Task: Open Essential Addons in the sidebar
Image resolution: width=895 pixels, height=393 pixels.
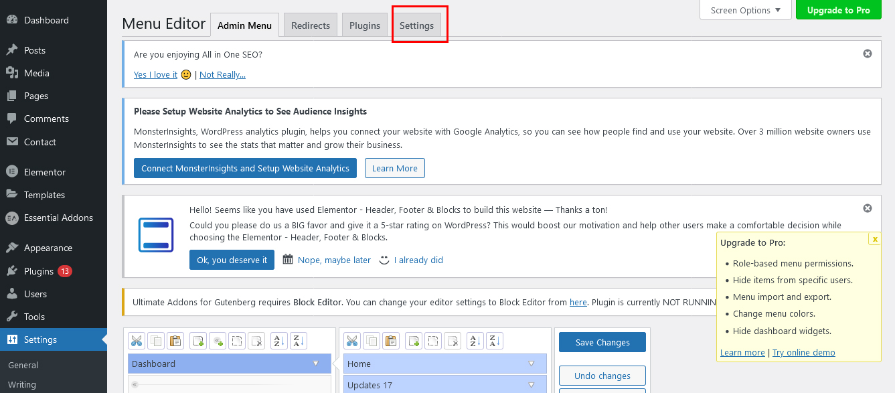Action: 54,218
